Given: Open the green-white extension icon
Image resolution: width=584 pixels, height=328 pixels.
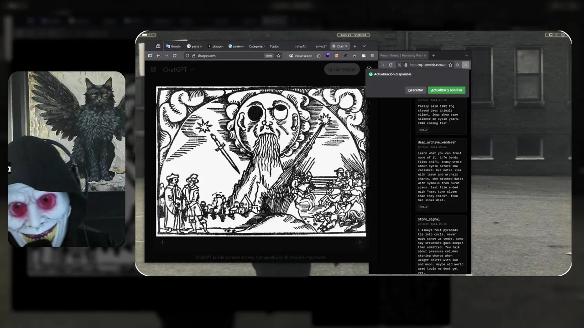Looking at the screenshot, I should tap(364, 56).
